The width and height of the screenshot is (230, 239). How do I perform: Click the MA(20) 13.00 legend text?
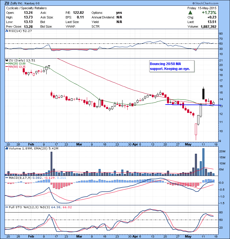click(x=17, y=64)
